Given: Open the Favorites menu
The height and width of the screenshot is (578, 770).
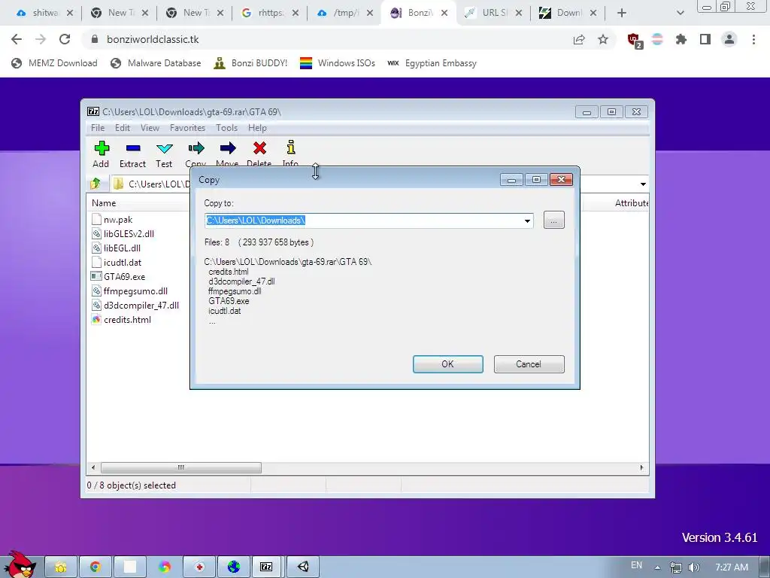Looking at the screenshot, I should click(x=187, y=128).
